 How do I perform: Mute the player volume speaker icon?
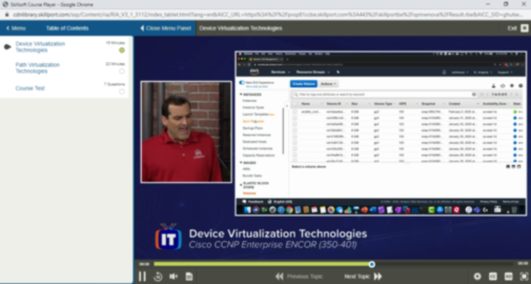(x=173, y=277)
